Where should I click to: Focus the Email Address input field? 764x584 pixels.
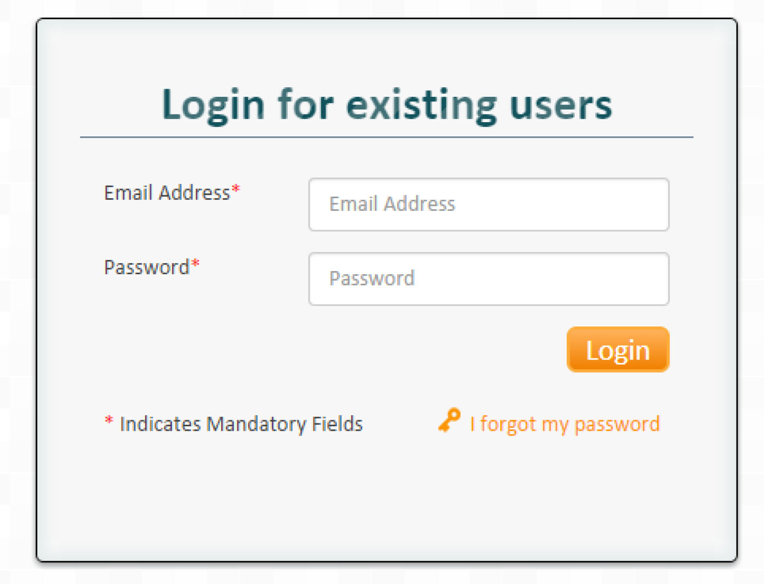coord(489,204)
